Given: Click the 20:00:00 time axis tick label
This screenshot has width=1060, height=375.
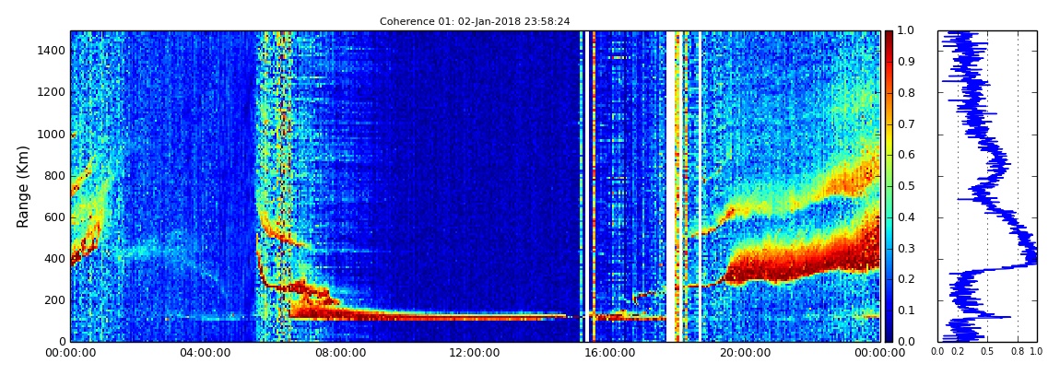Looking at the screenshot, I should [x=745, y=352].
